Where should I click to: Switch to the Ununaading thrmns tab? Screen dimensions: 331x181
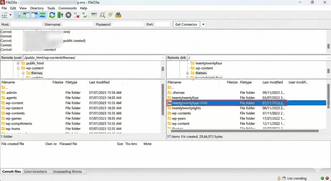pos(67,172)
